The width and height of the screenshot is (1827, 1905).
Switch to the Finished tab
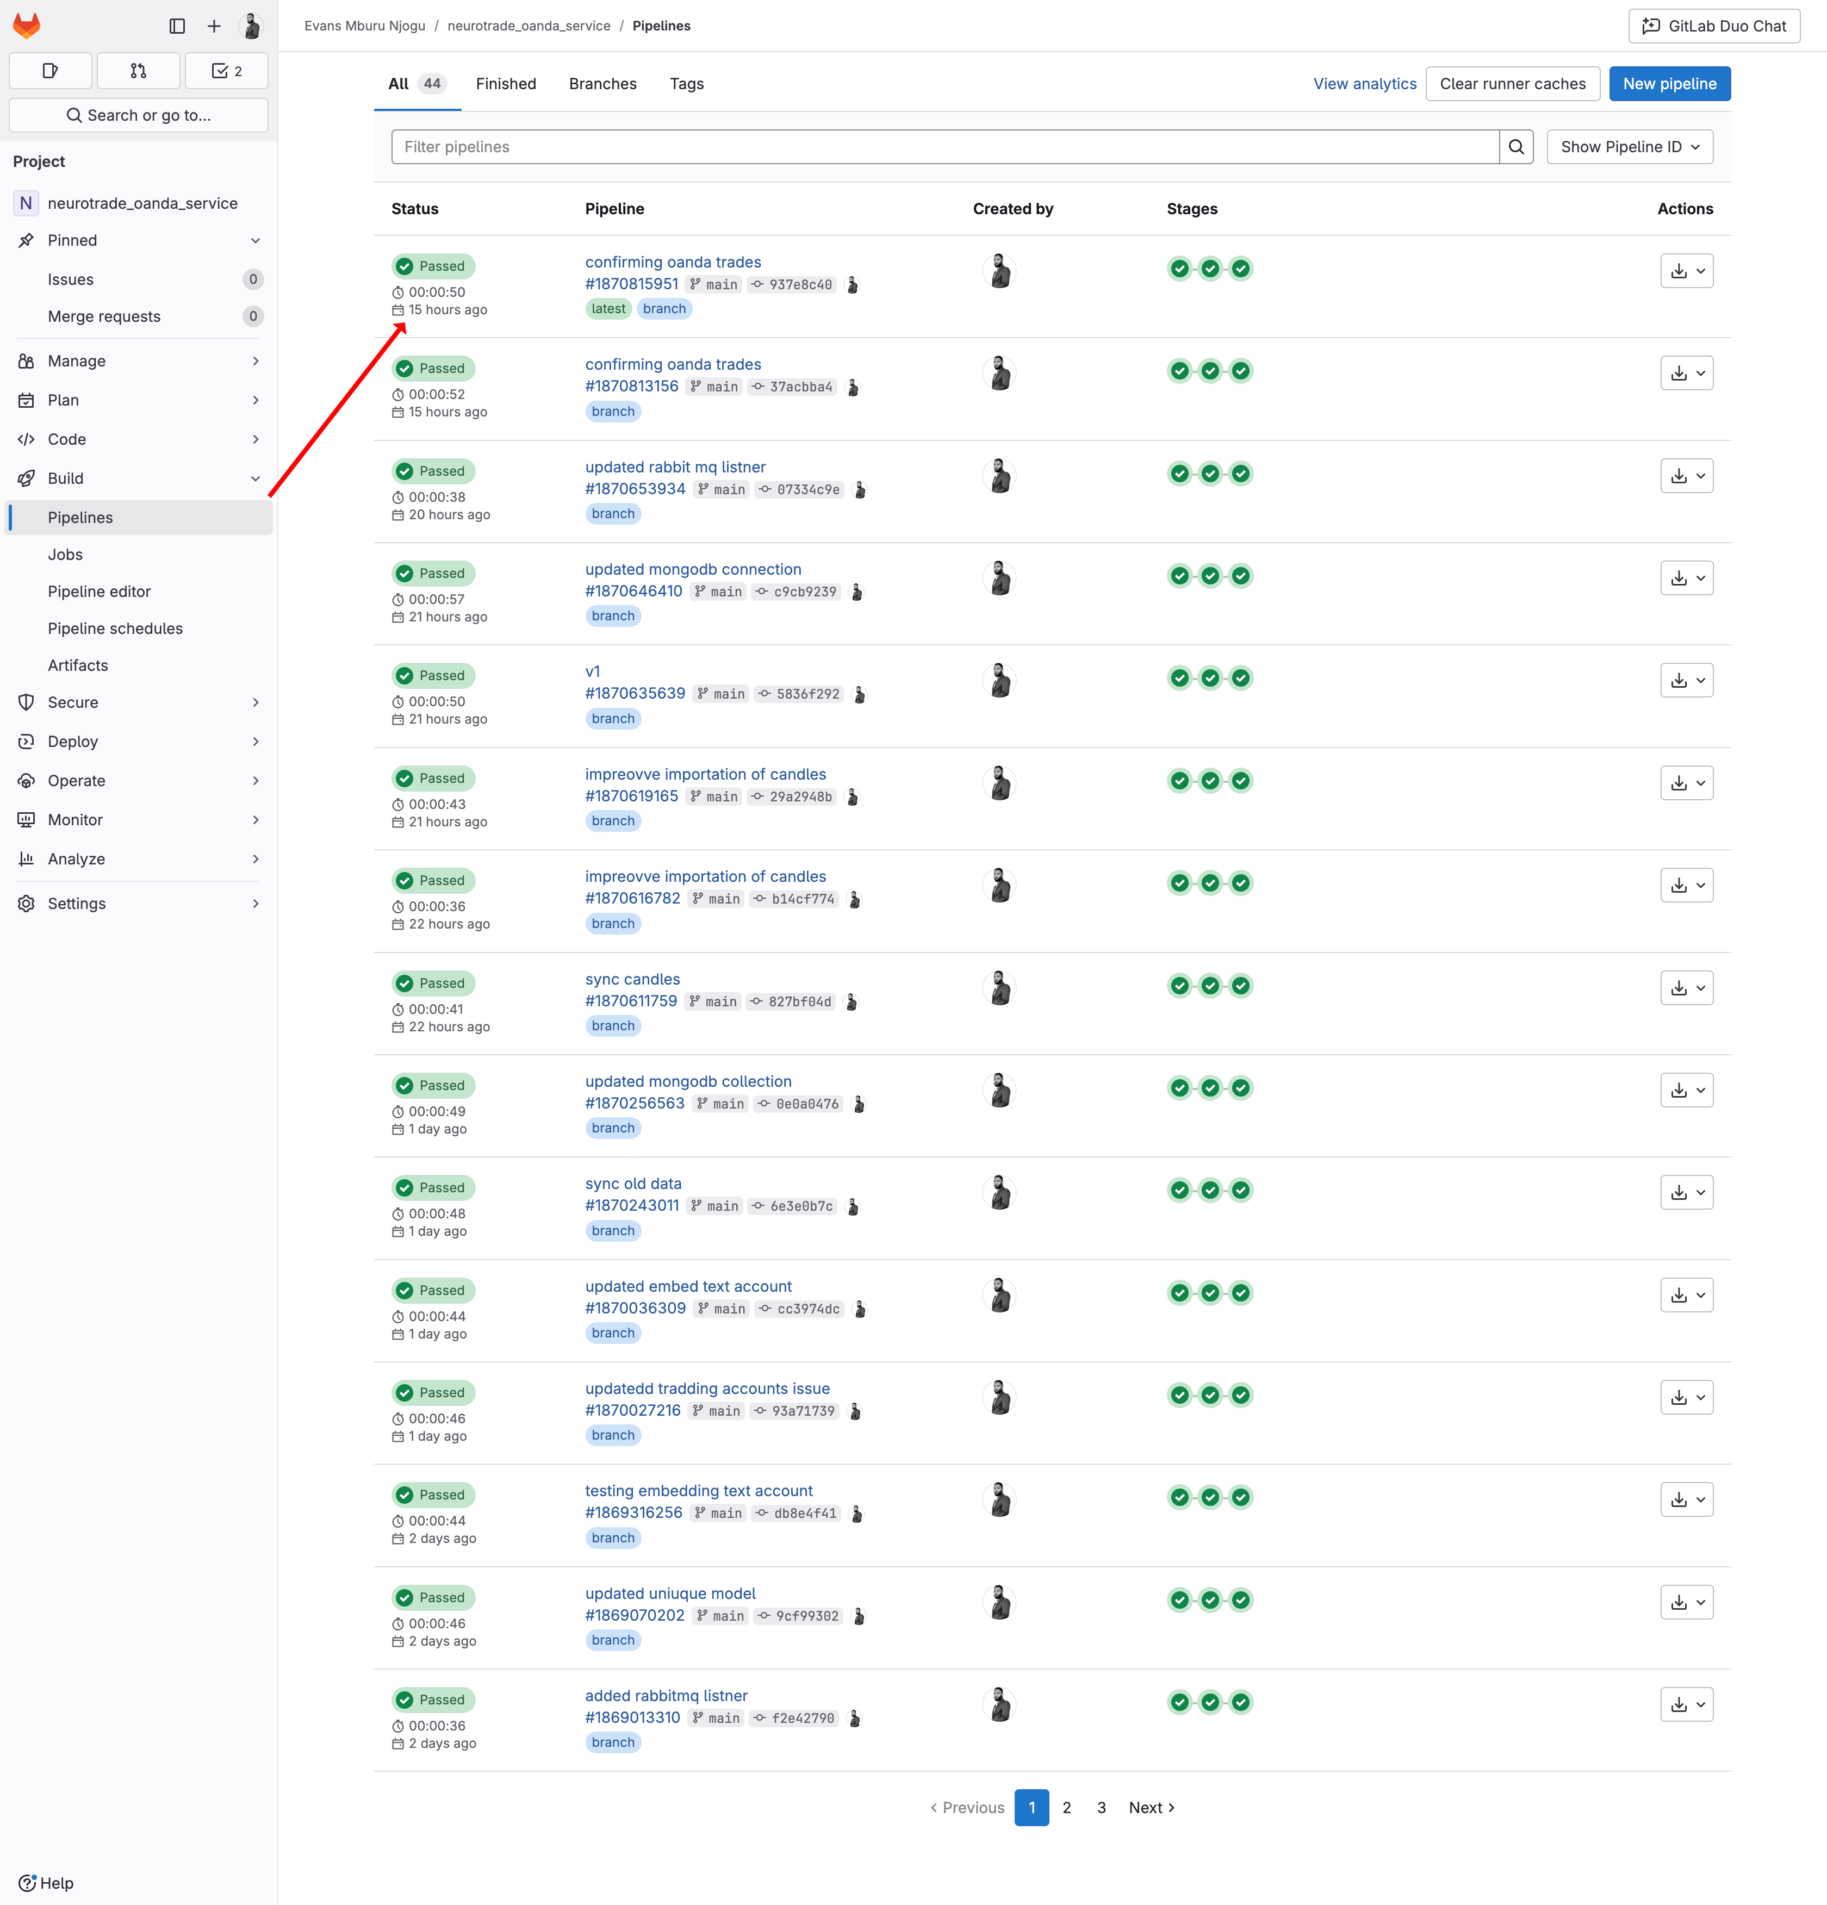click(x=506, y=84)
